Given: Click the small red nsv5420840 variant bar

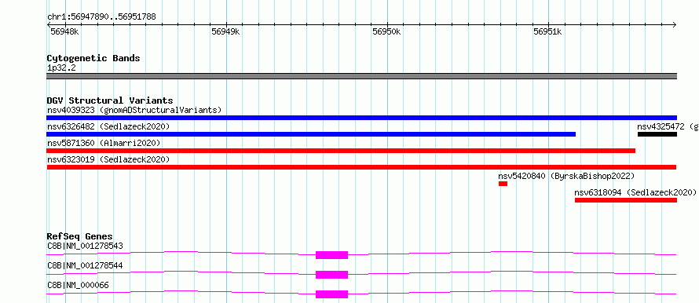Looking at the screenshot, I should click(503, 184).
